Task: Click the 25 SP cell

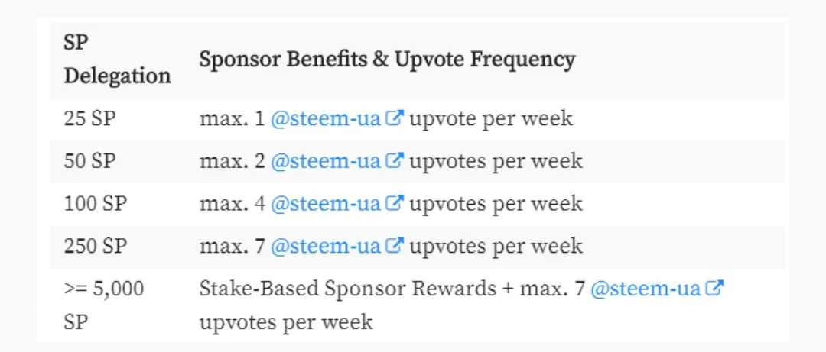Action: 89,119
